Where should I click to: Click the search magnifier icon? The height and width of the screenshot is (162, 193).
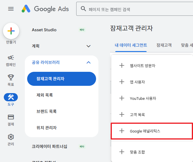pyautogui.click(x=83, y=9)
